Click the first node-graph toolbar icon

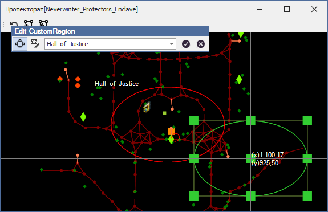(x=29, y=23)
